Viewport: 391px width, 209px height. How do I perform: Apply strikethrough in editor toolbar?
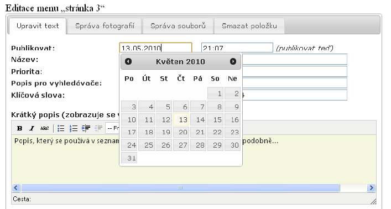coord(44,128)
